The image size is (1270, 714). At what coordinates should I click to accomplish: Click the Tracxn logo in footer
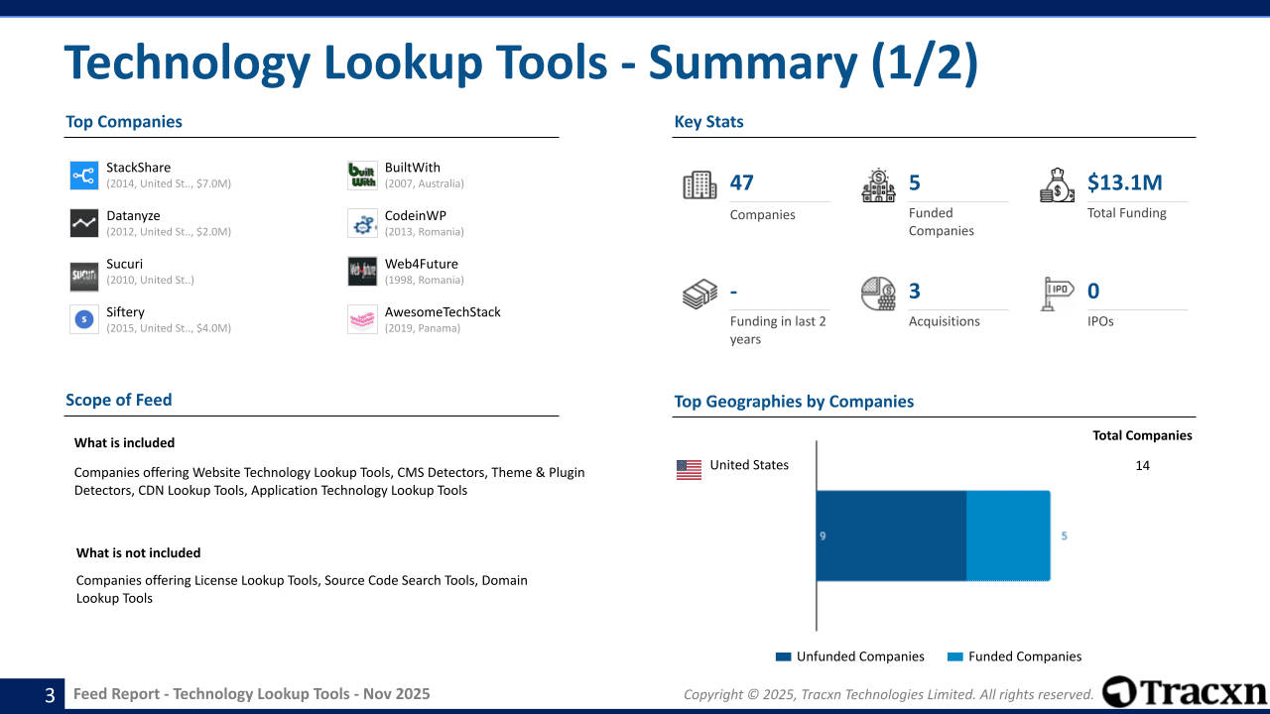(x=1185, y=692)
